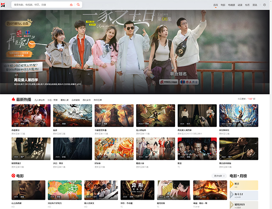Click the 电影·月榜 heading
Screen dimensions: 272x209
(x=238, y=176)
